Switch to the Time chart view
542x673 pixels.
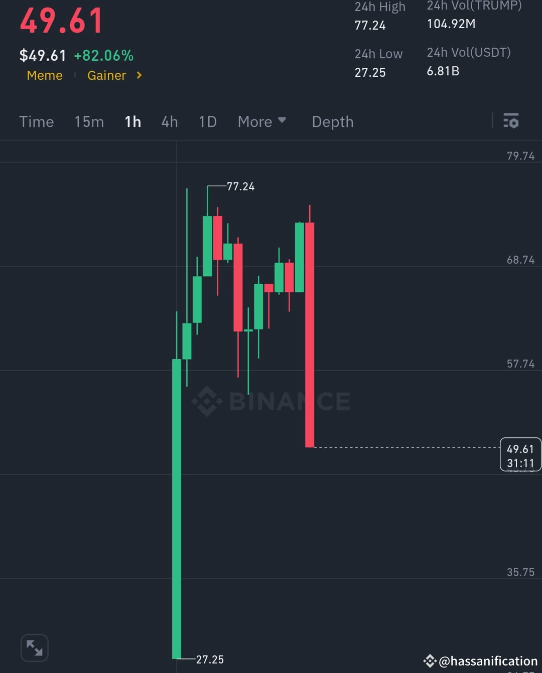pos(37,121)
